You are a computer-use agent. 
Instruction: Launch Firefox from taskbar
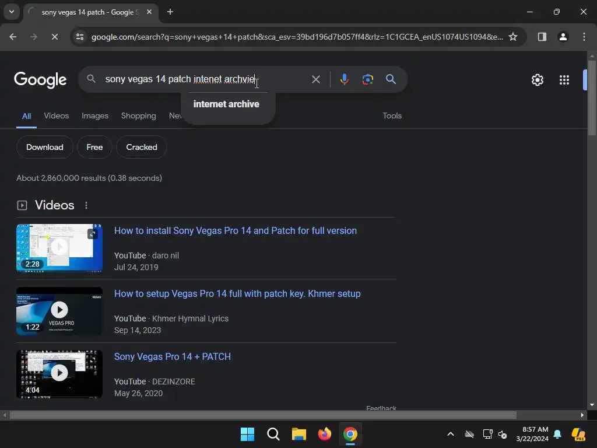coord(324,434)
